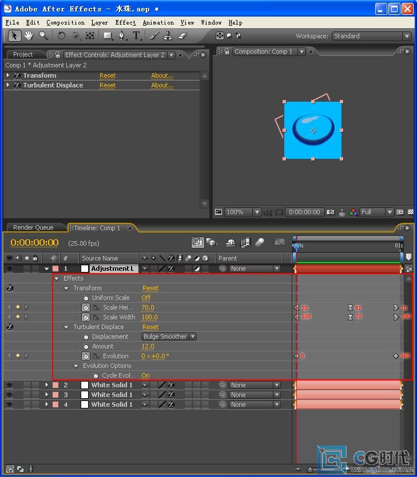The image size is (417, 477).
Task: Select the Pan Behind tool
Action: point(90,36)
